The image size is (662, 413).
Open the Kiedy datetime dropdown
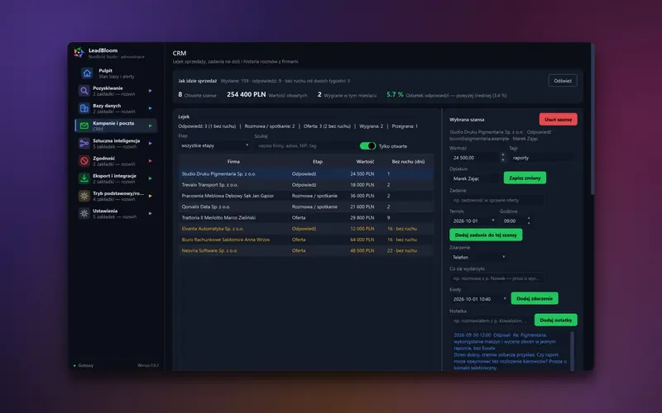[478, 299]
